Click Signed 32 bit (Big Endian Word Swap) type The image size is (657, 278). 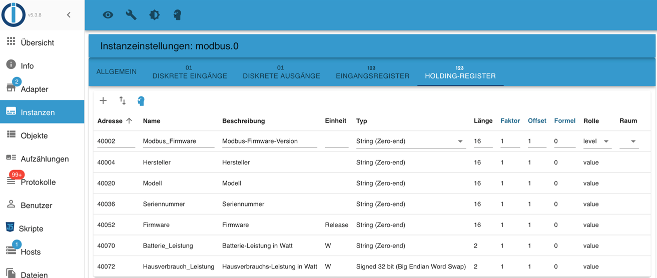(411, 266)
